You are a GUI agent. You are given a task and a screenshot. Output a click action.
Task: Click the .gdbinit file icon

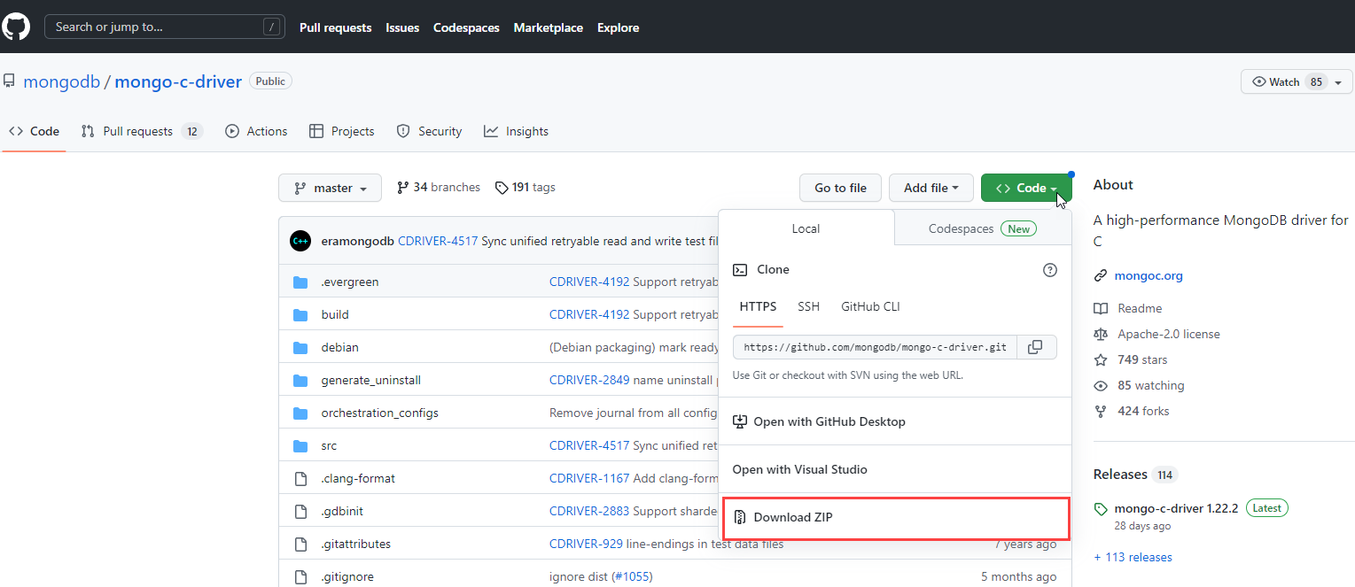(300, 512)
